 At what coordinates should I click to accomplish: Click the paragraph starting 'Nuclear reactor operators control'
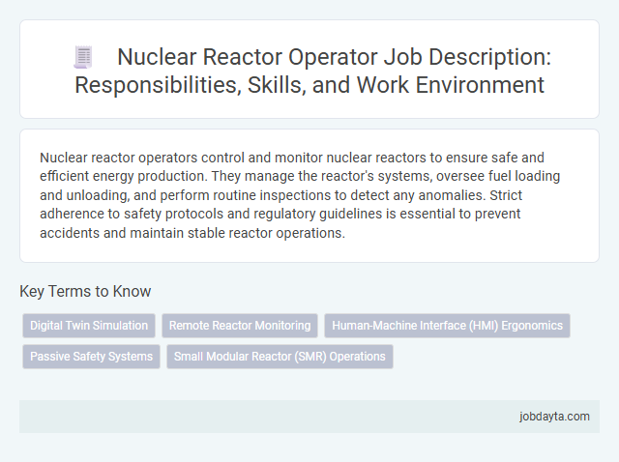[300, 195]
